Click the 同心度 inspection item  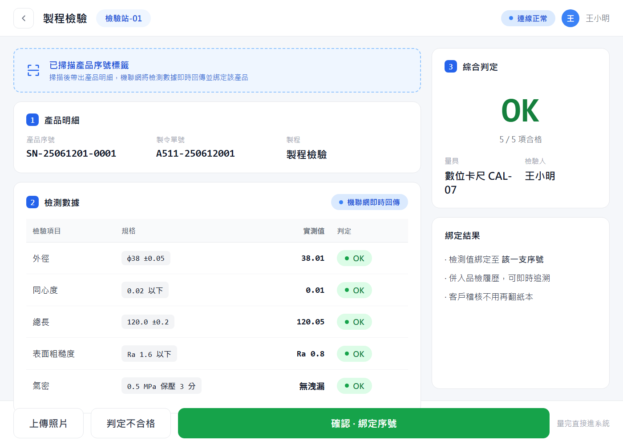[x=45, y=290]
